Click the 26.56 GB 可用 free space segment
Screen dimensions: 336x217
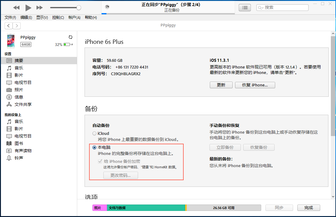(224, 208)
